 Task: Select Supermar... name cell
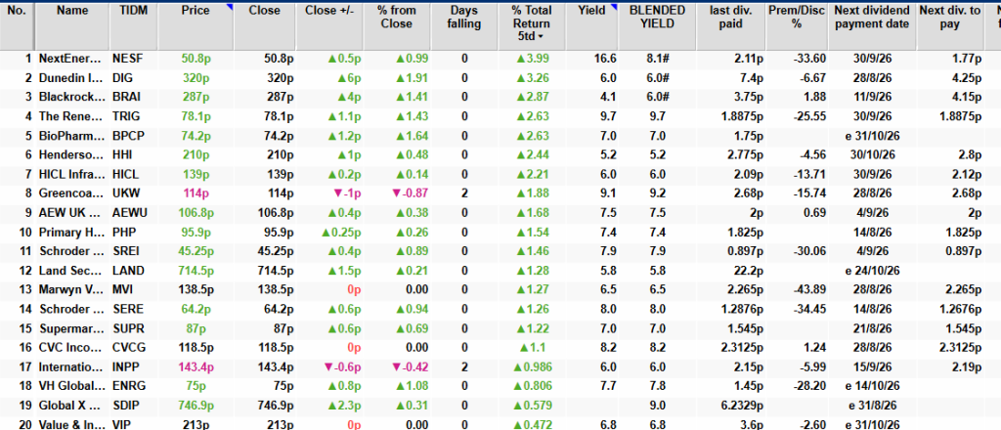[x=70, y=328]
